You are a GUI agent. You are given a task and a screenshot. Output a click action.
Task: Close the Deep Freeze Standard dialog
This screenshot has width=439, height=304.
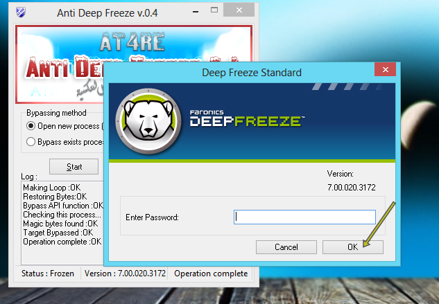(385, 69)
